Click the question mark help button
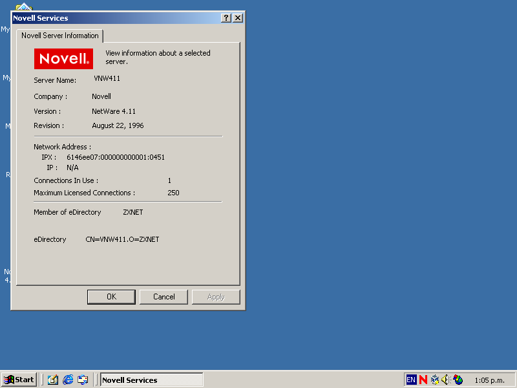This screenshot has width=517, height=388. (226, 18)
